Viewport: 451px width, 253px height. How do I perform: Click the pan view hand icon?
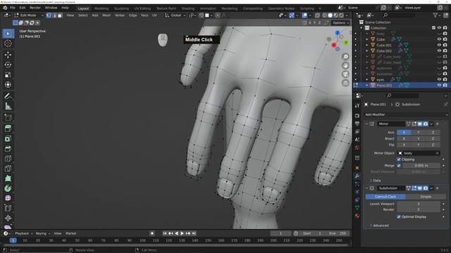(x=345, y=65)
